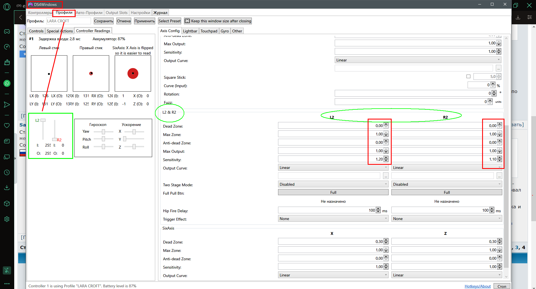Screen dimensions: 536x289
Task: Click the gyro Yaw slider
Action: click(103, 132)
